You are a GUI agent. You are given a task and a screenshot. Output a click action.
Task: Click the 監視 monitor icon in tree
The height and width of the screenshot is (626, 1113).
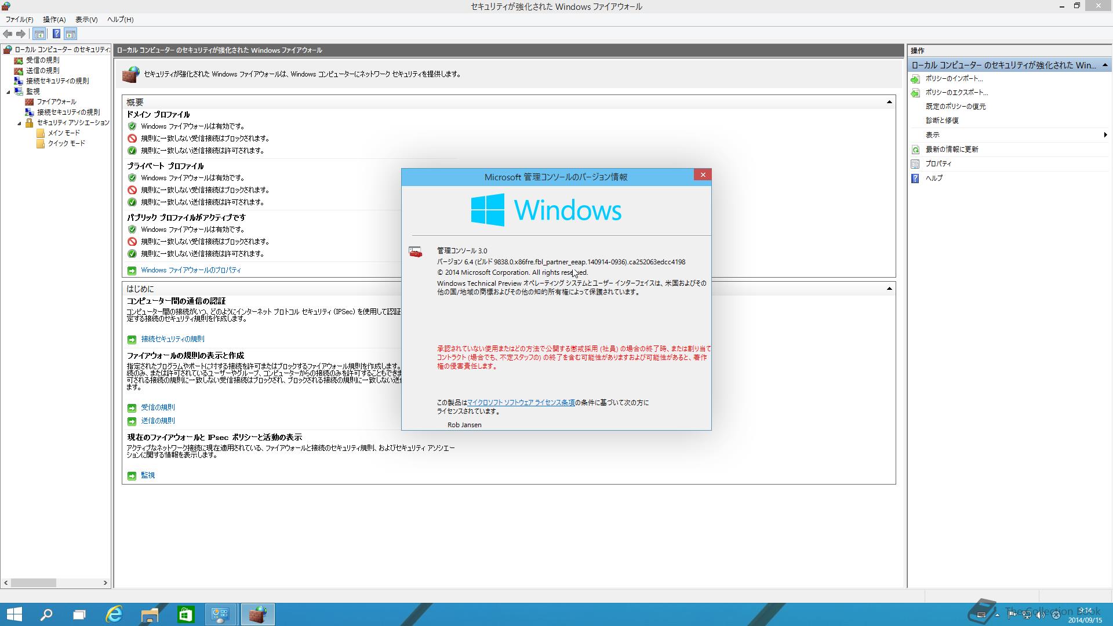[x=19, y=92]
